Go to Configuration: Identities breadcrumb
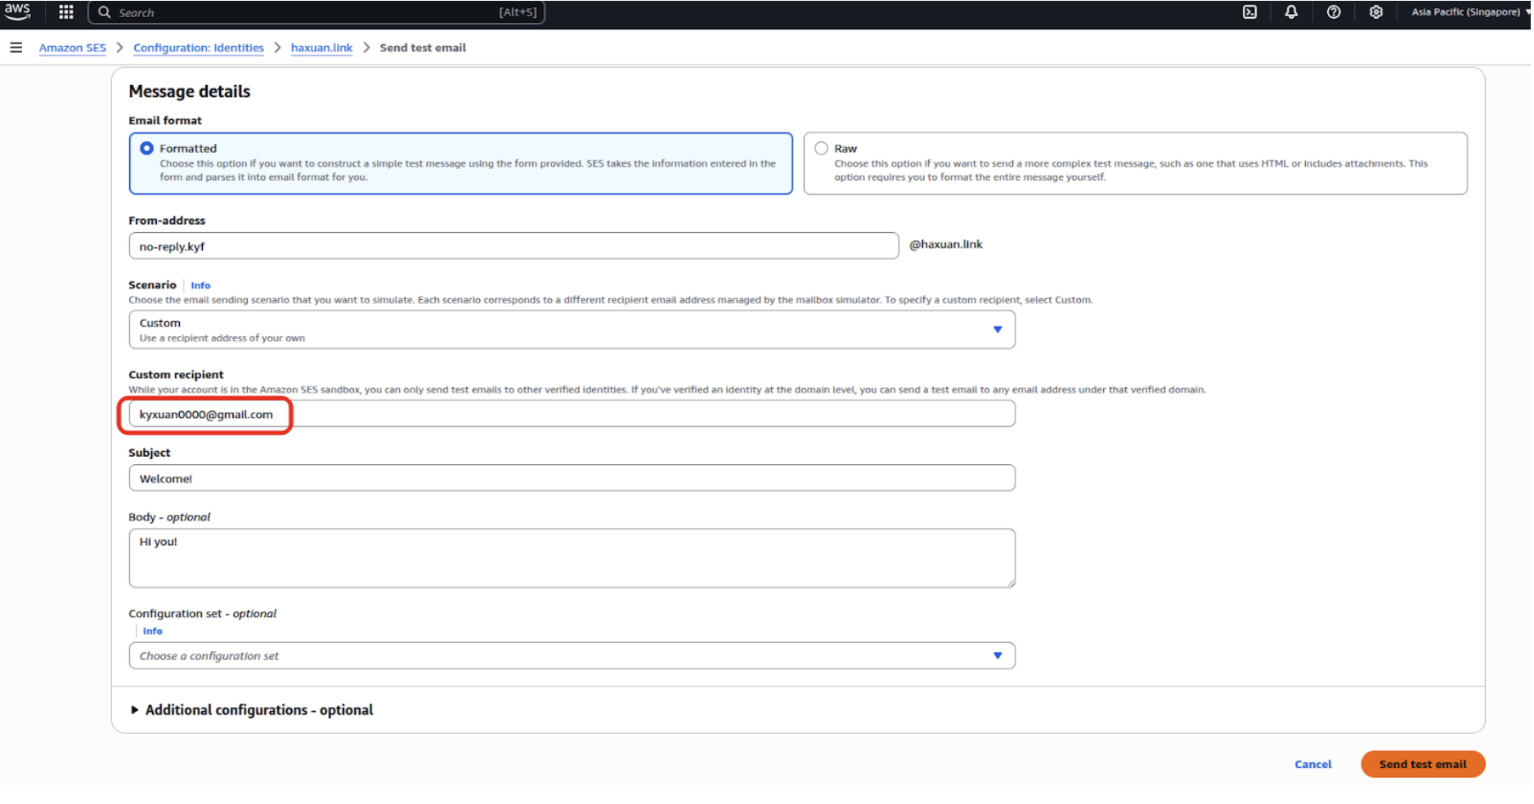The image size is (1534, 804). [199, 47]
